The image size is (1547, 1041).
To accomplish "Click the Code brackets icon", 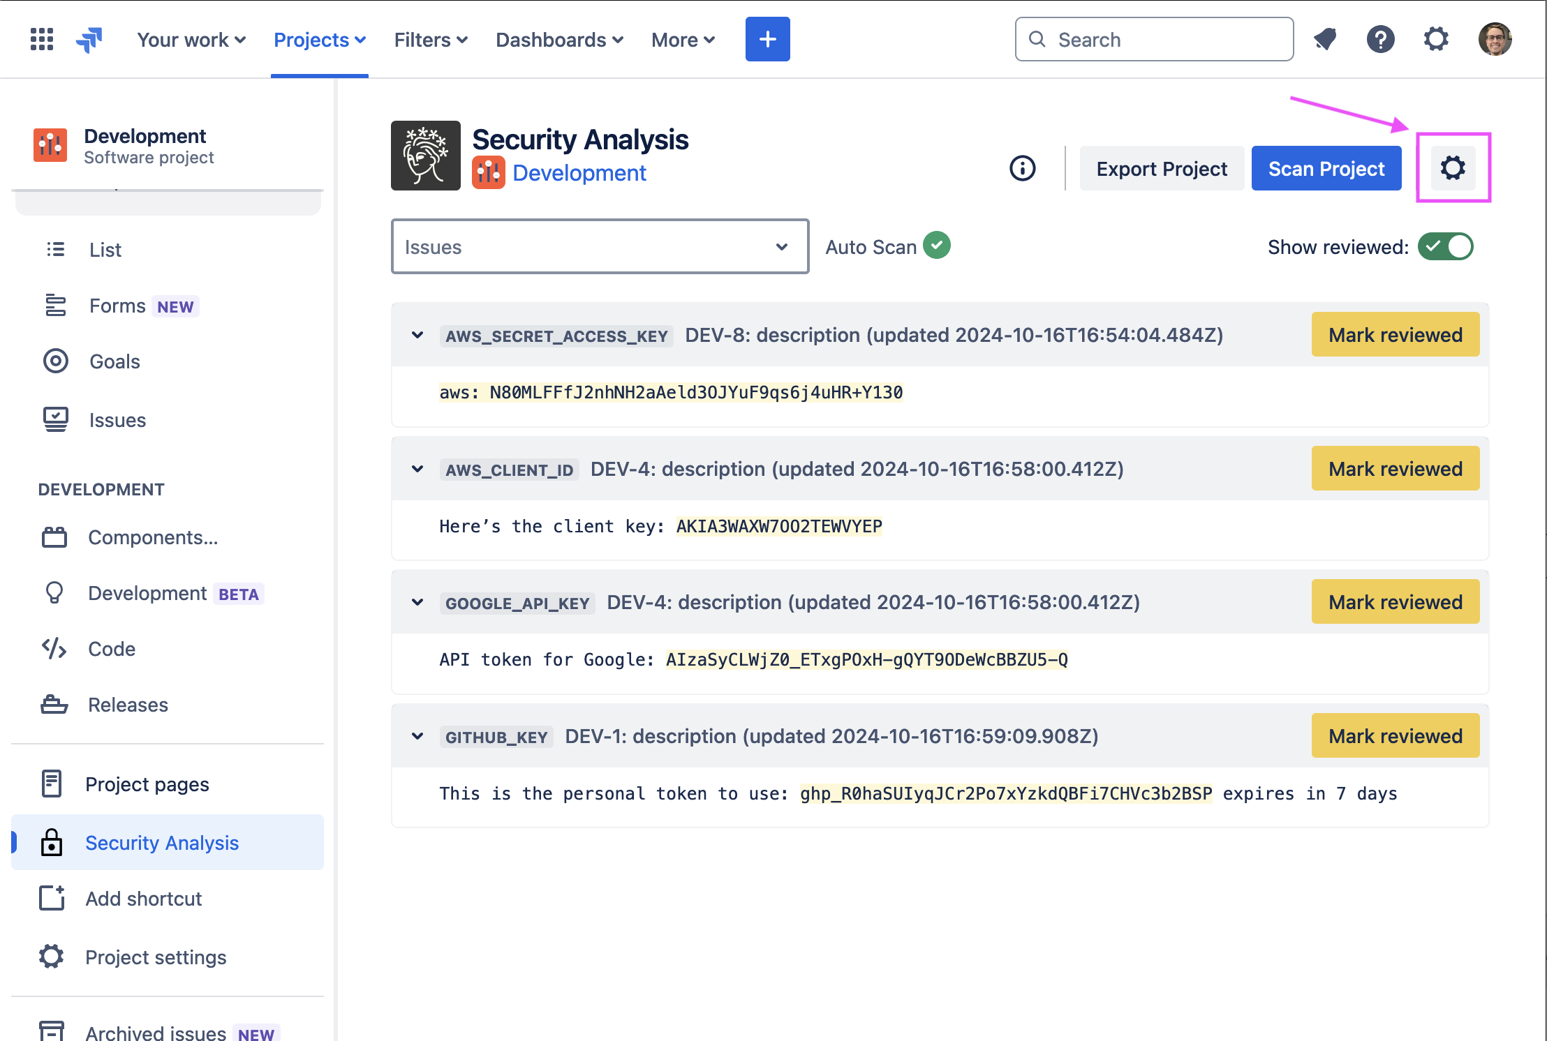I will coord(54,649).
